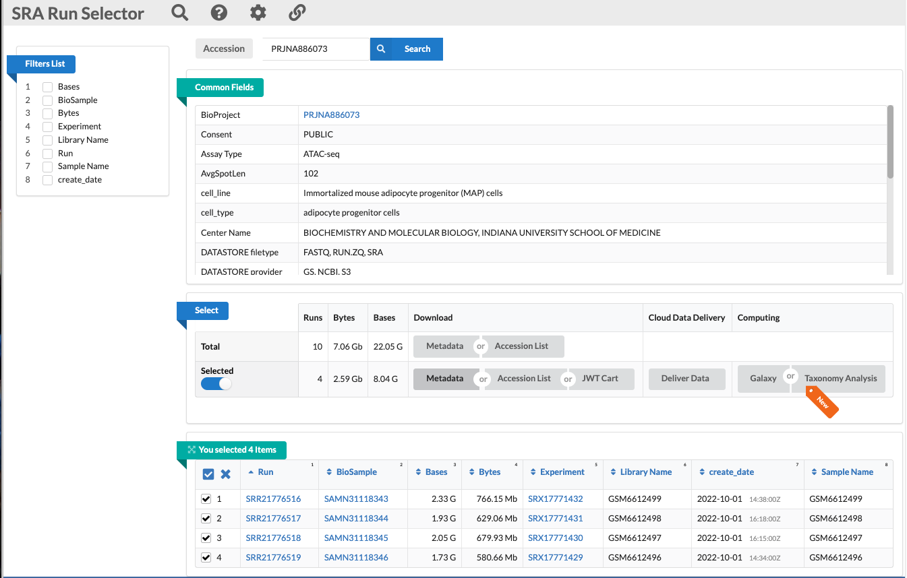
Task: Open run link SRR21776518
Action: click(x=273, y=538)
